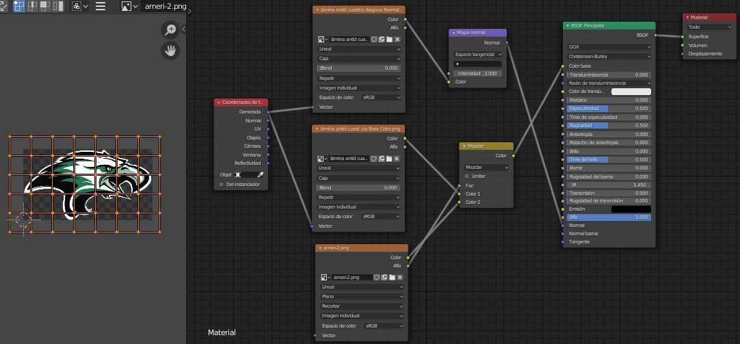
Task: Click the Metálico value field
Action: (x=609, y=100)
